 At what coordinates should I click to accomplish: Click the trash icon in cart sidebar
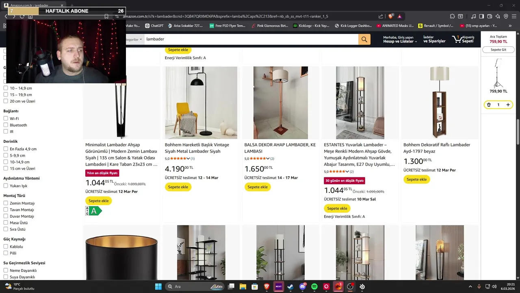489,105
